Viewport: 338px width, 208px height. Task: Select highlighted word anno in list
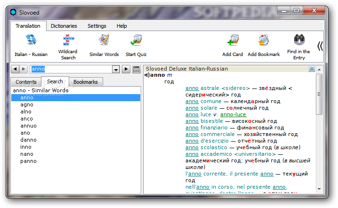click(76, 97)
